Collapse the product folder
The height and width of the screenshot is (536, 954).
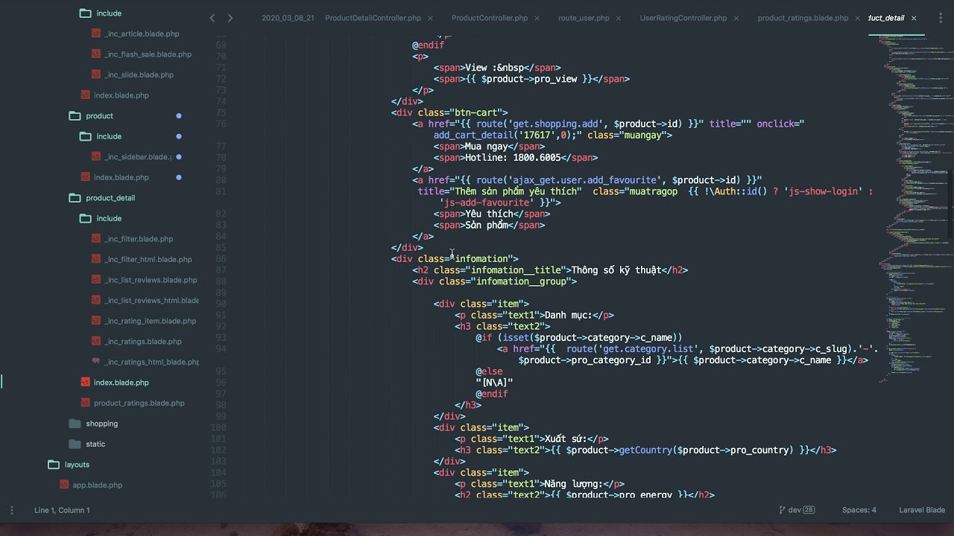pyautogui.click(x=75, y=116)
